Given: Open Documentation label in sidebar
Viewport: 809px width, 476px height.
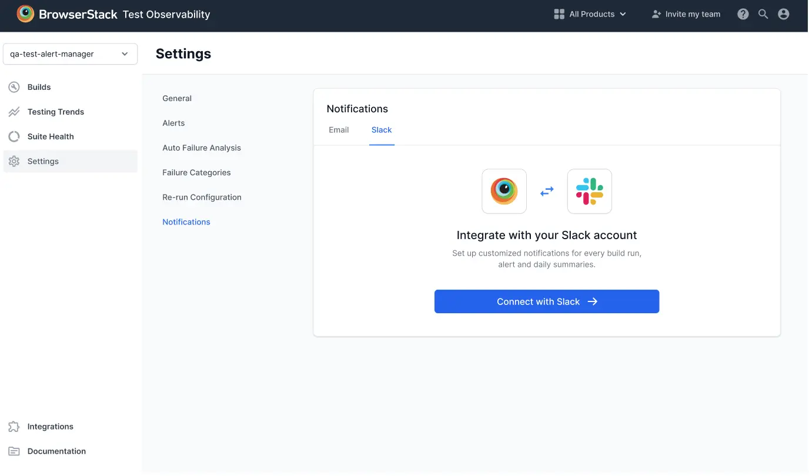Looking at the screenshot, I should tap(56, 451).
